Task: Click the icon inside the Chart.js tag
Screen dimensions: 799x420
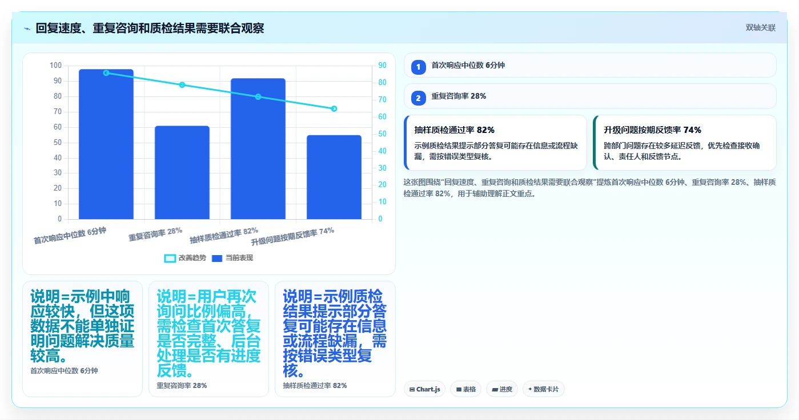Action: (412, 389)
